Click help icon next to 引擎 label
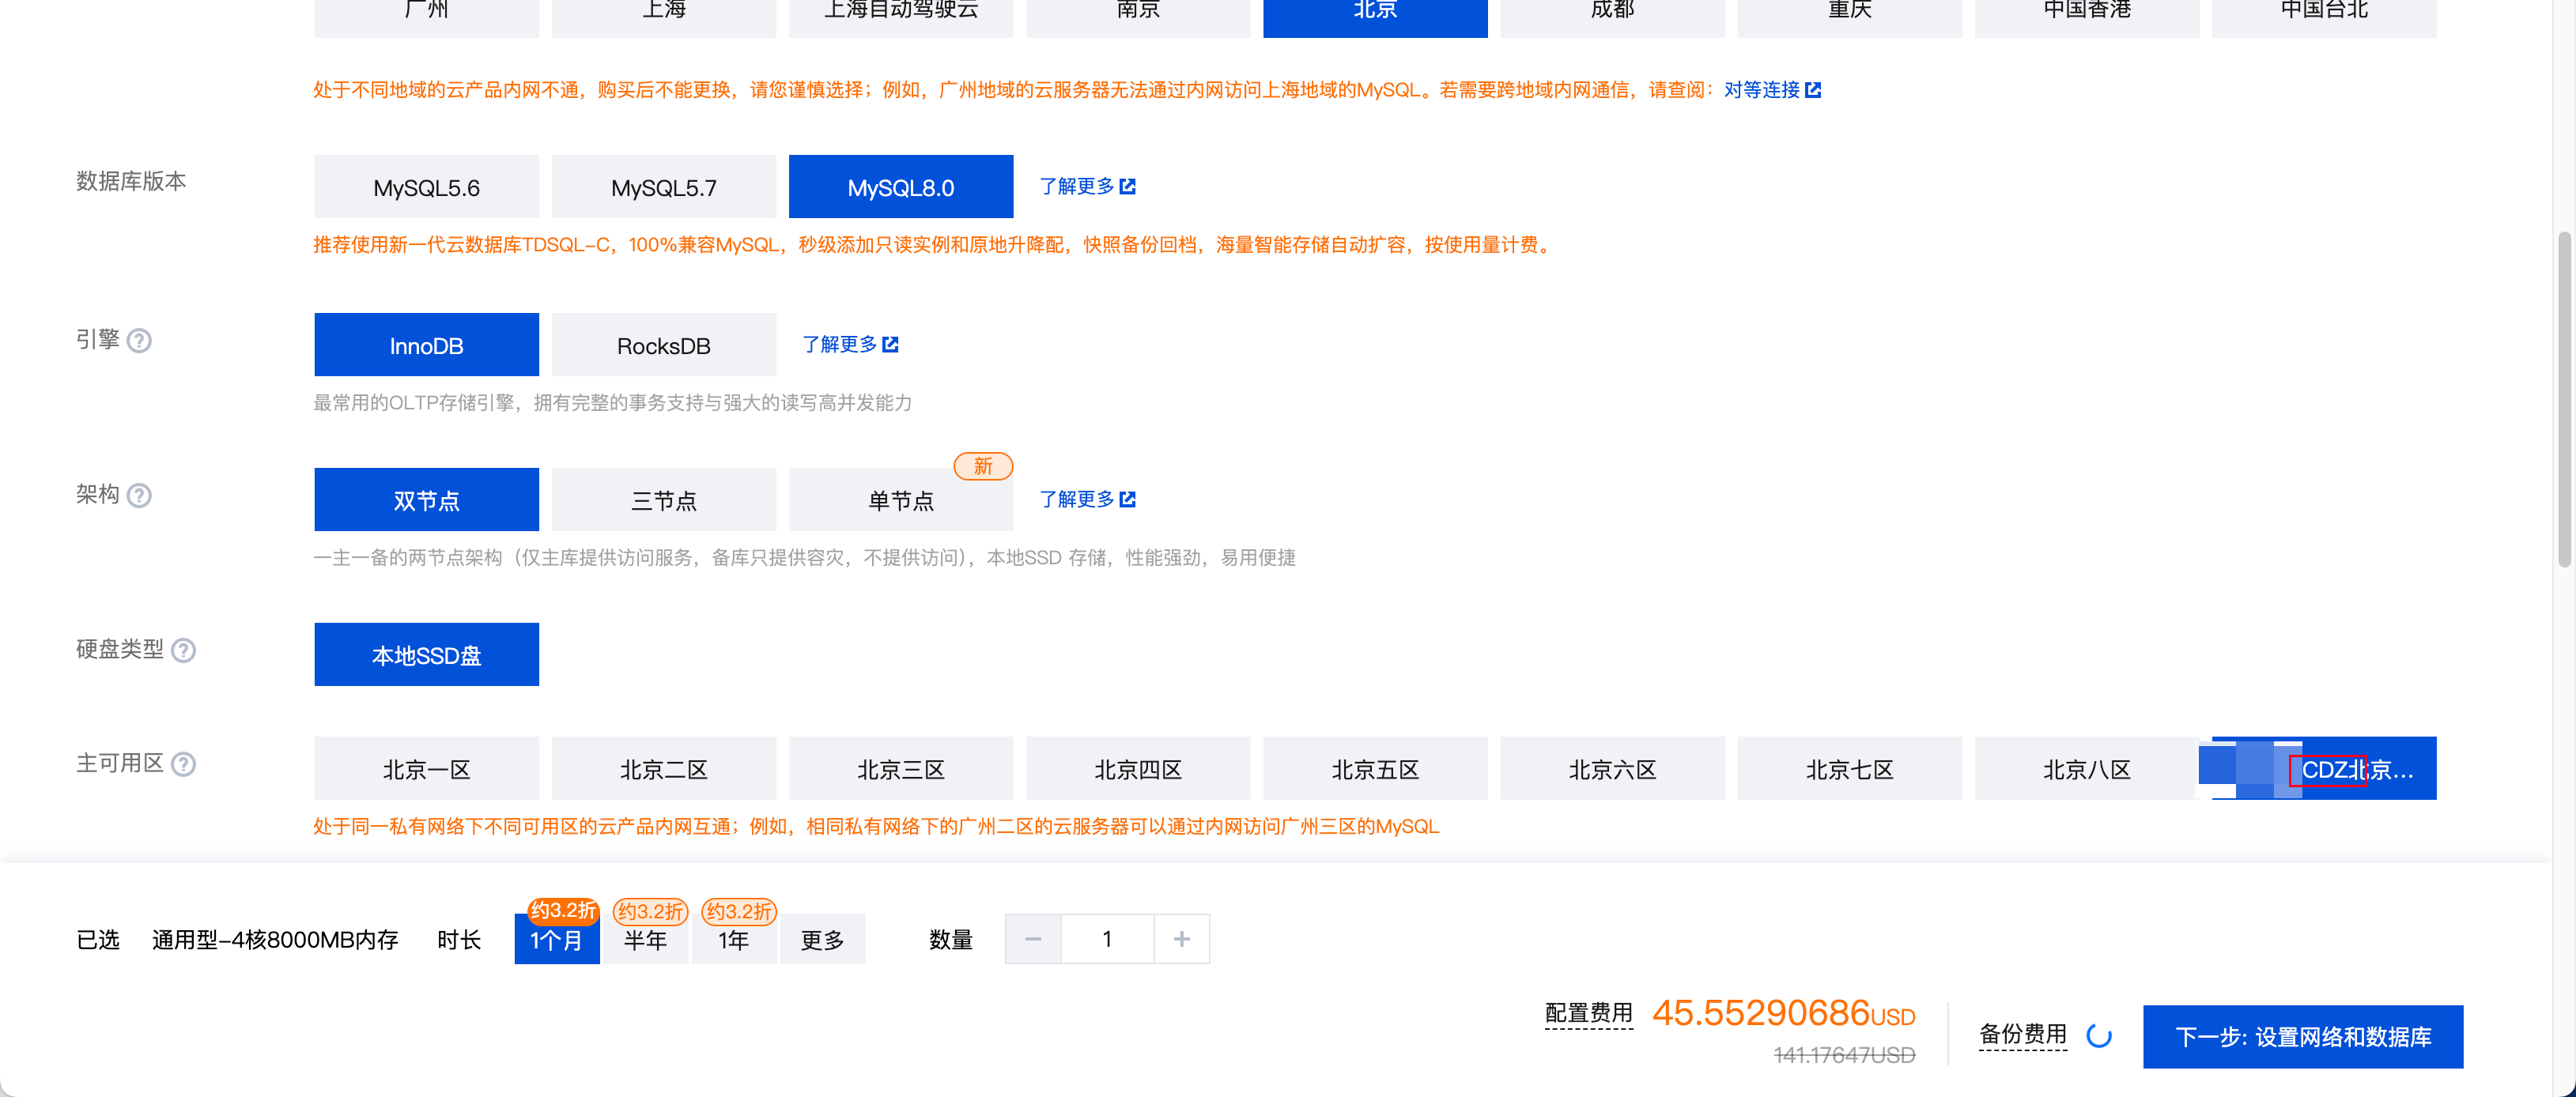Screen dimensions: 2576x1097 [140, 341]
